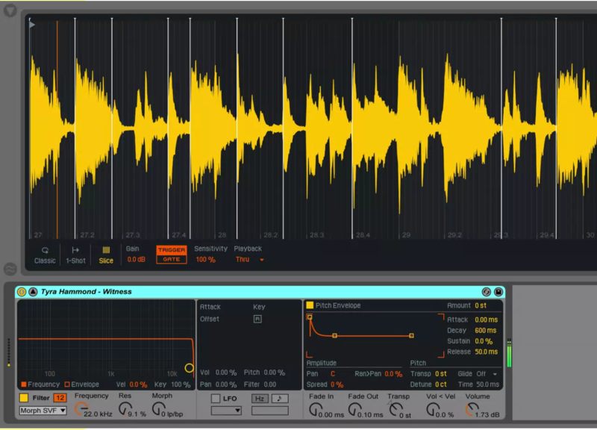This screenshot has width=597, height=430.
Task: Collapse the Simpler sample view triangle
Action: [33, 292]
